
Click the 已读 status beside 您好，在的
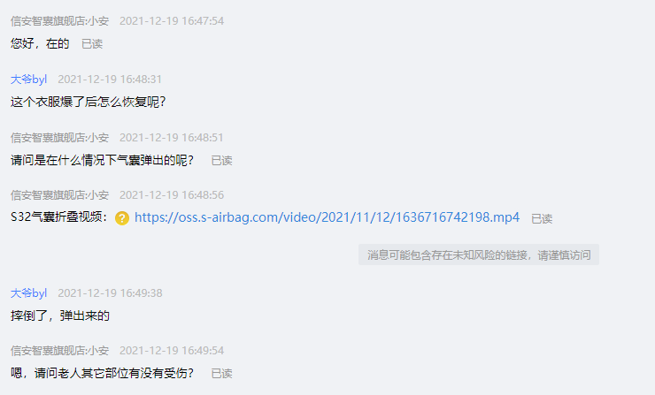[92, 44]
